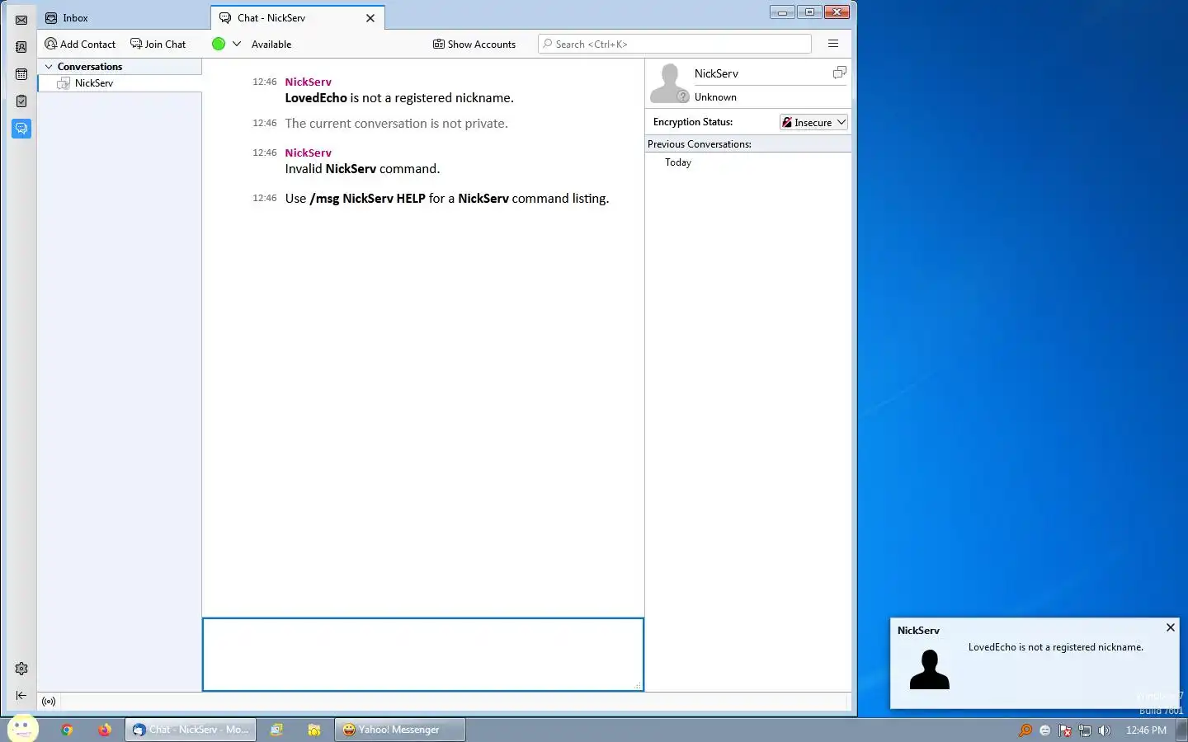Viewport: 1188px width, 742px height.
Task: Open the volume speaker tray icon
Action: pos(1105,730)
